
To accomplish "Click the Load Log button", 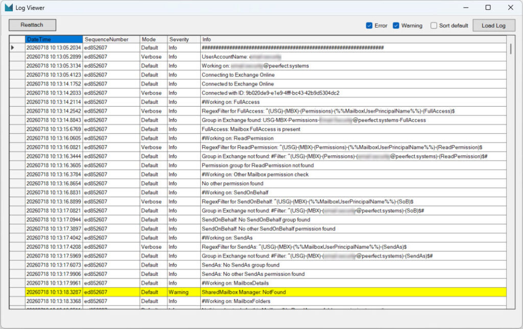I will click(494, 26).
